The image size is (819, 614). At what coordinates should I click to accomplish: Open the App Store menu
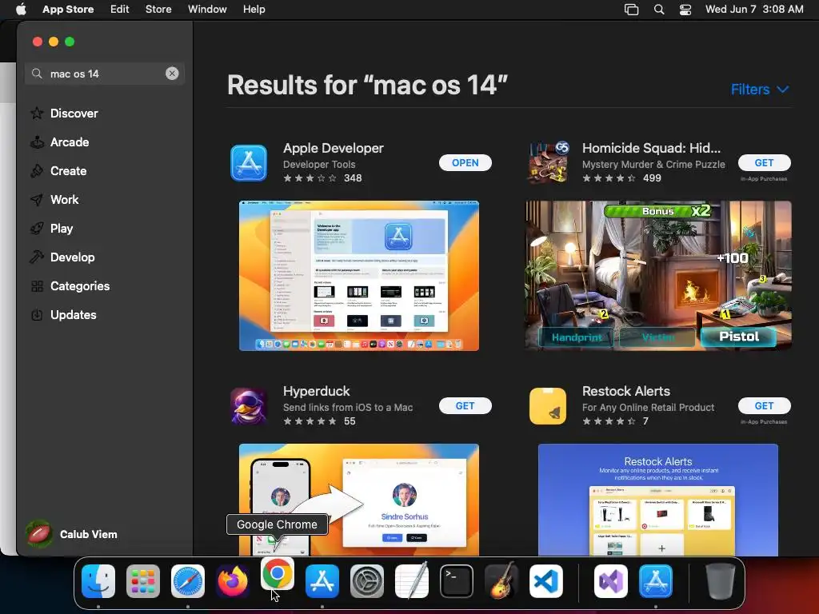coord(68,10)
